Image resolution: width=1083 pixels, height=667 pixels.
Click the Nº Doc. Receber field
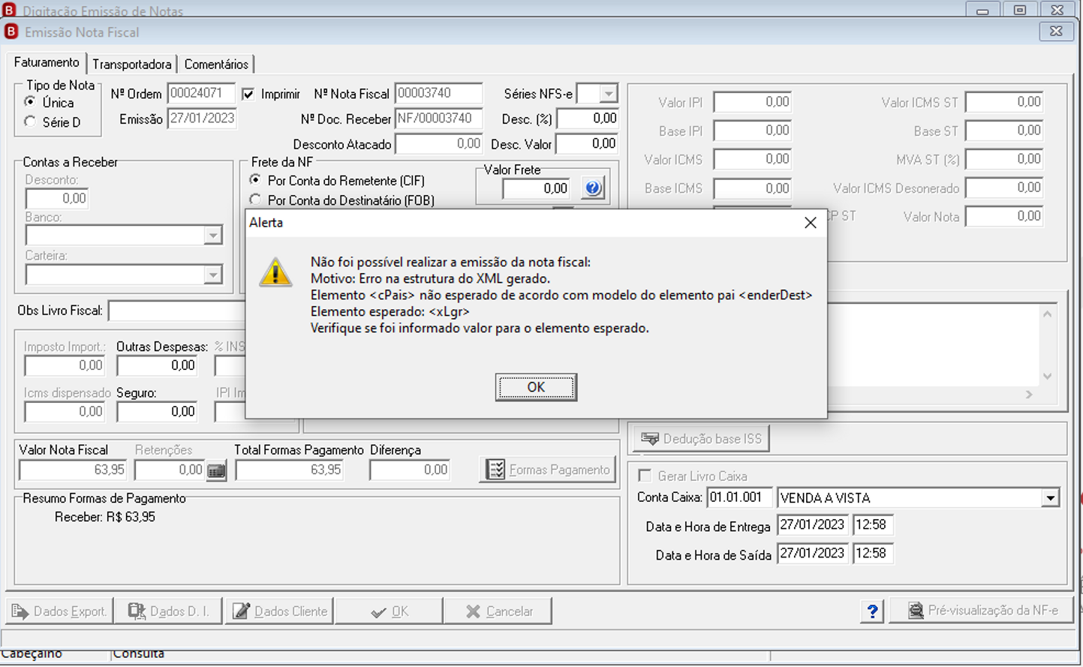click(x=438, y=119)
